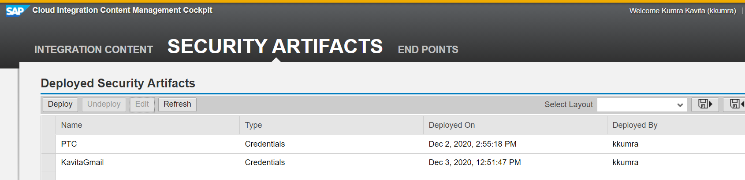The image size is (745, 180).
Task: Switch to the Integration Content tab
Action: (93, 50)
